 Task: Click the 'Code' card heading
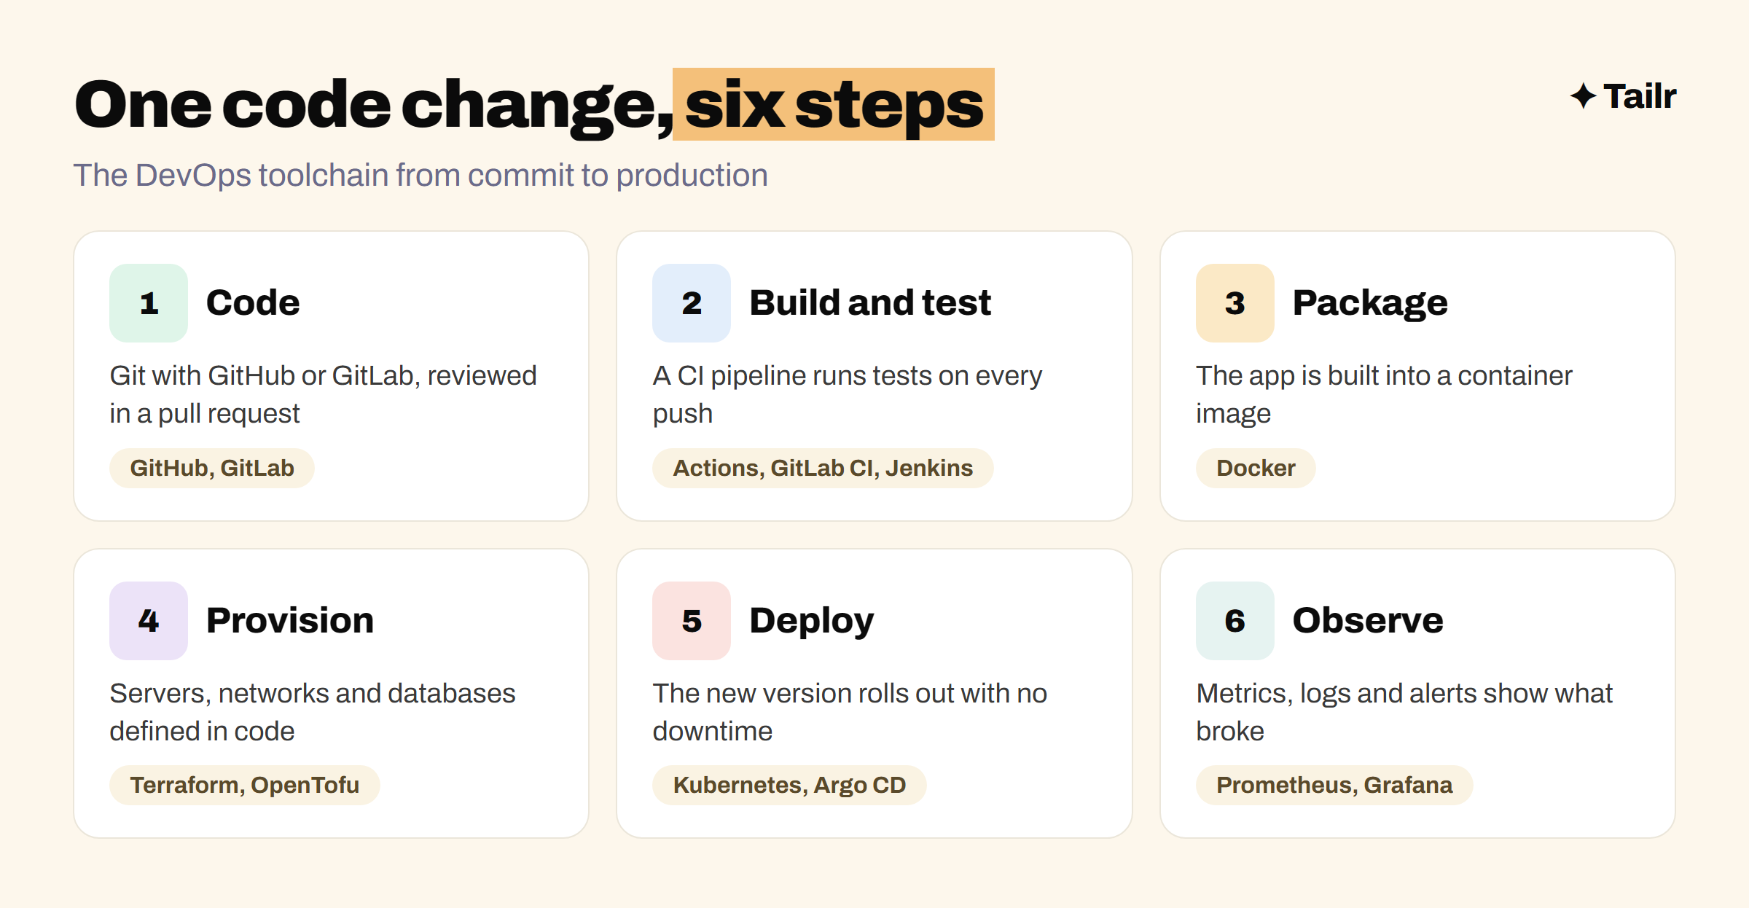pos(253,303)
